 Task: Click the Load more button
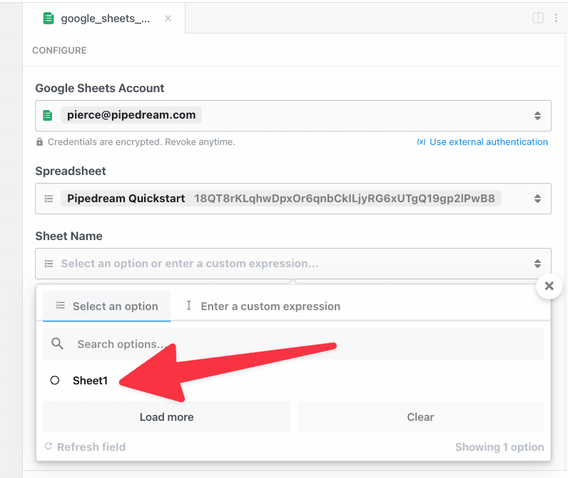[x=167, y=417]
